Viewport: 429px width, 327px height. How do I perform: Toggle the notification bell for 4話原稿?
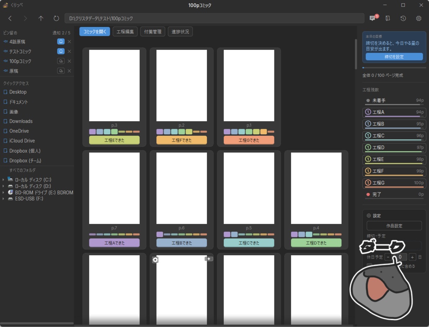click(x=61, y=42)
